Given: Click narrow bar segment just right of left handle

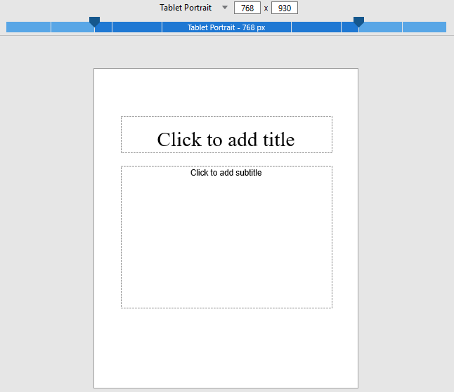Looking at the screenshot, I should [x=103, y=28].
